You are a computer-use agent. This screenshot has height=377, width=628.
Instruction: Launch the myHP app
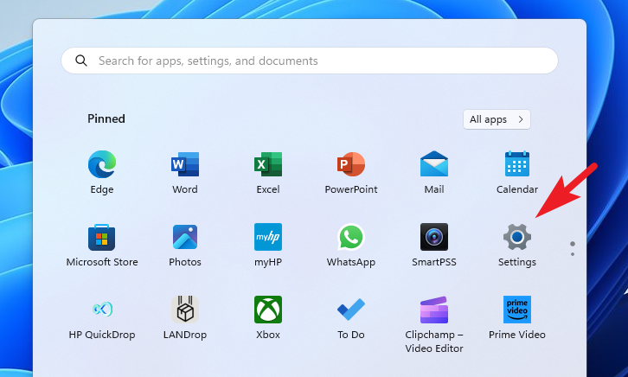268,245
